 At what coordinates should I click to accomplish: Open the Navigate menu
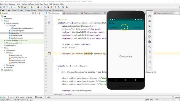point(12,4)
